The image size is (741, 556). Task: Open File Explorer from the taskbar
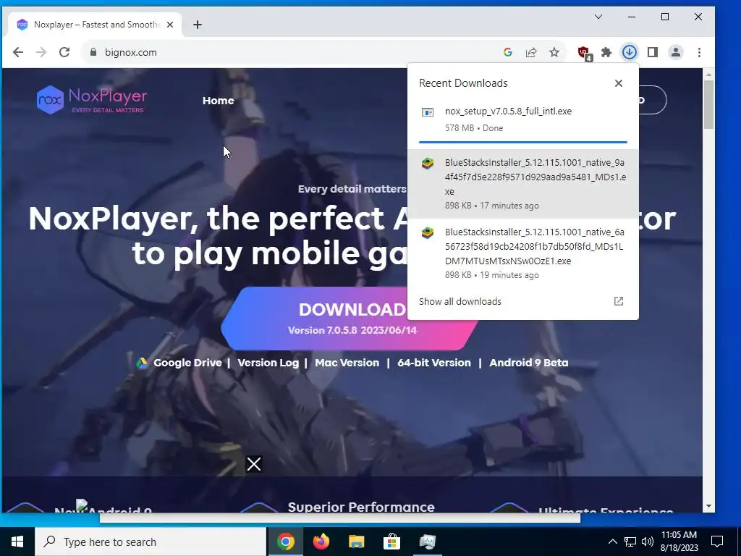click(x=357, y=542)
